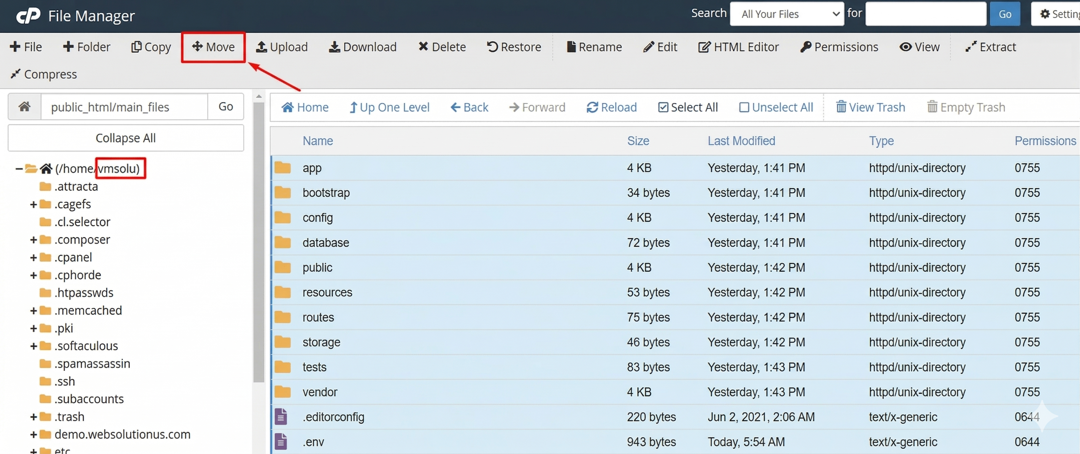Reload the file listing
This screenshot has width=1080, height=454.
[x=611, y=107]
